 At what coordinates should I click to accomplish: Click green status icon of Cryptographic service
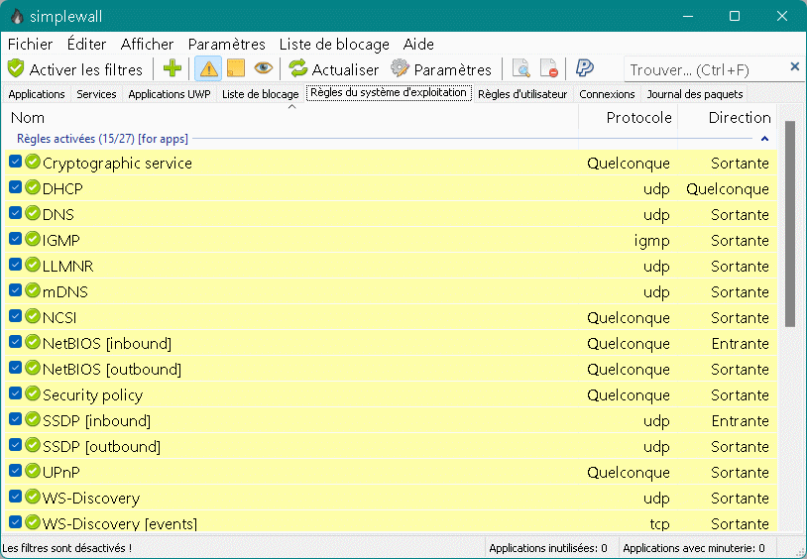[x=33, y=162]
